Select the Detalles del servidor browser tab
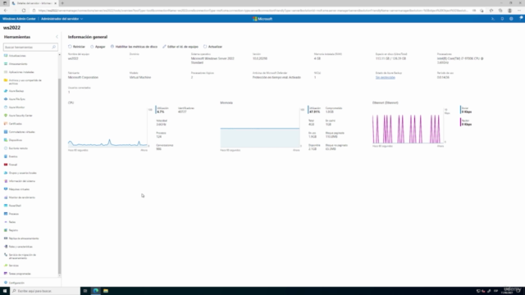 click(x=34, y=3)
